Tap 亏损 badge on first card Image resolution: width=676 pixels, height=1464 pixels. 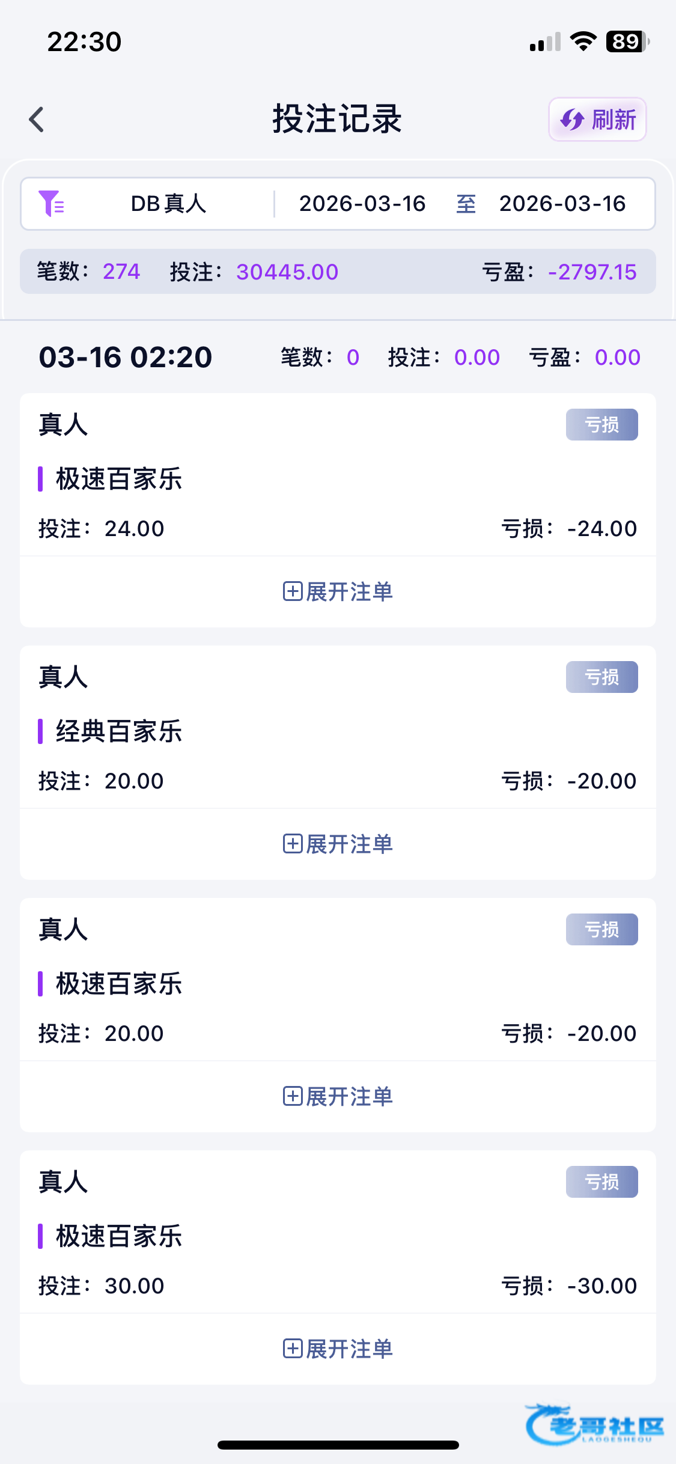coord(601,425)
